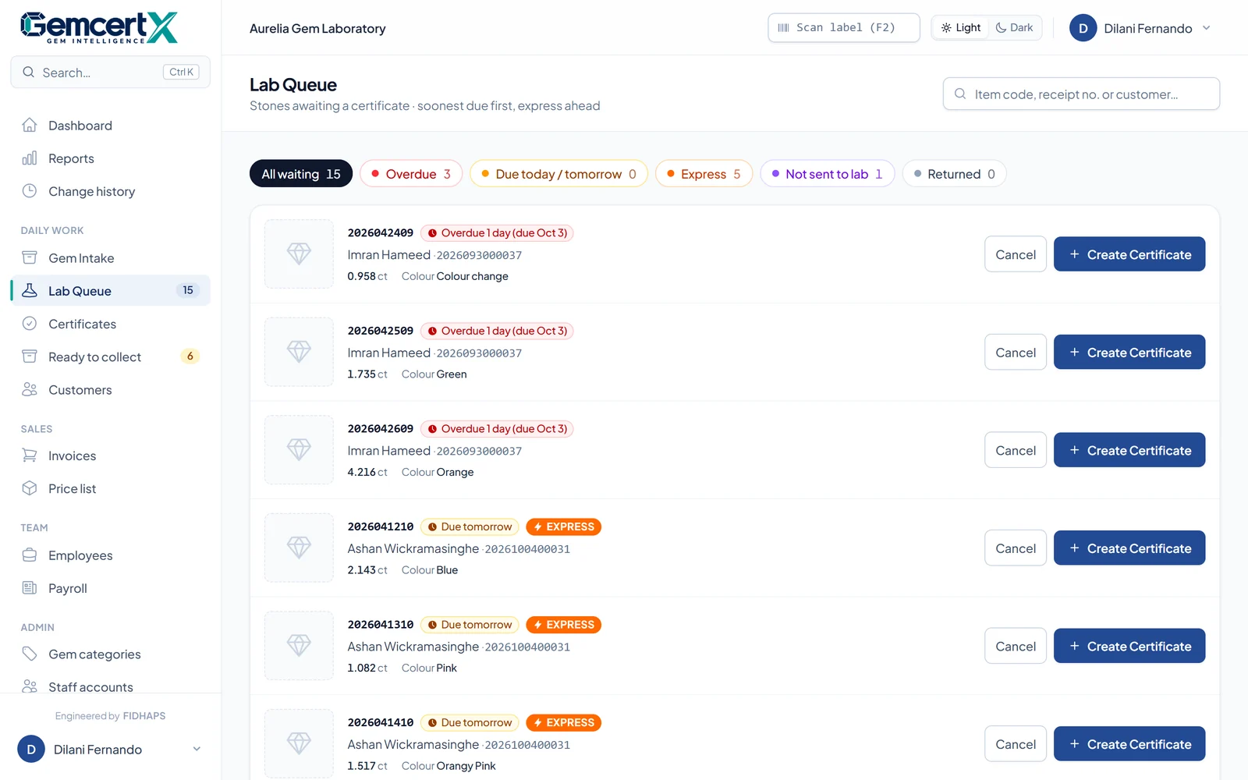Screen dimensions: 1248x780
Task: Click the sidebar Search field
Action: [x=111, y=72]
